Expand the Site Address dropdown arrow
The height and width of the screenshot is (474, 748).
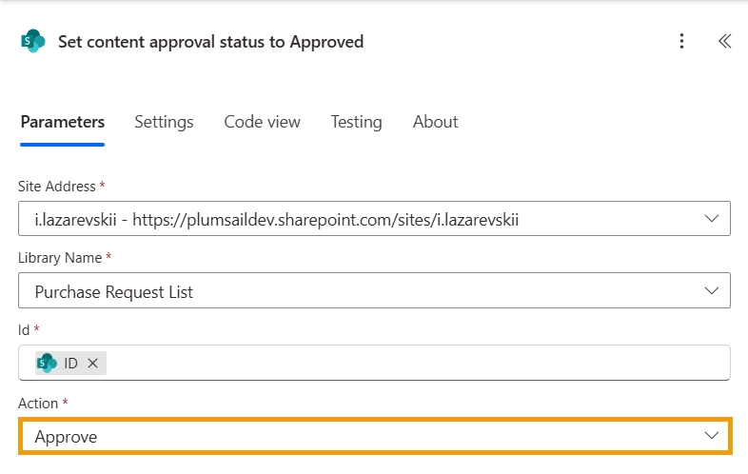coord(711,219)
